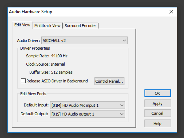Image resolution: width=184 pixels, height=138 pixels.
Task: Click the Apply button
Action: pos(157,103)
